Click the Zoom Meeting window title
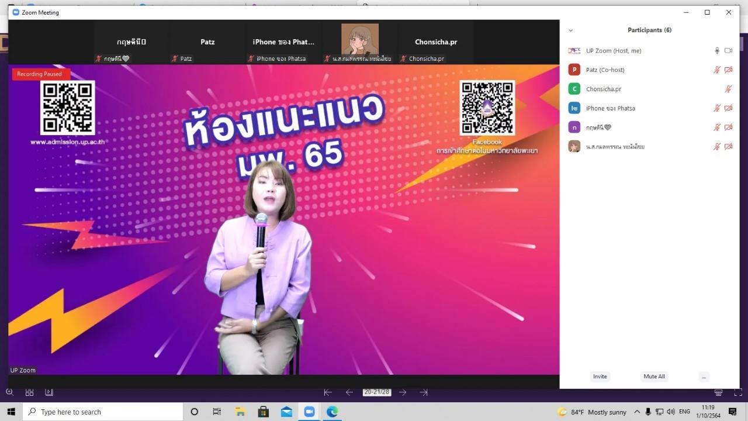 click(40, 12)
